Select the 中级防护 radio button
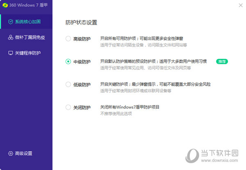This screenshot has width=246, height=170. coord(68,62)
